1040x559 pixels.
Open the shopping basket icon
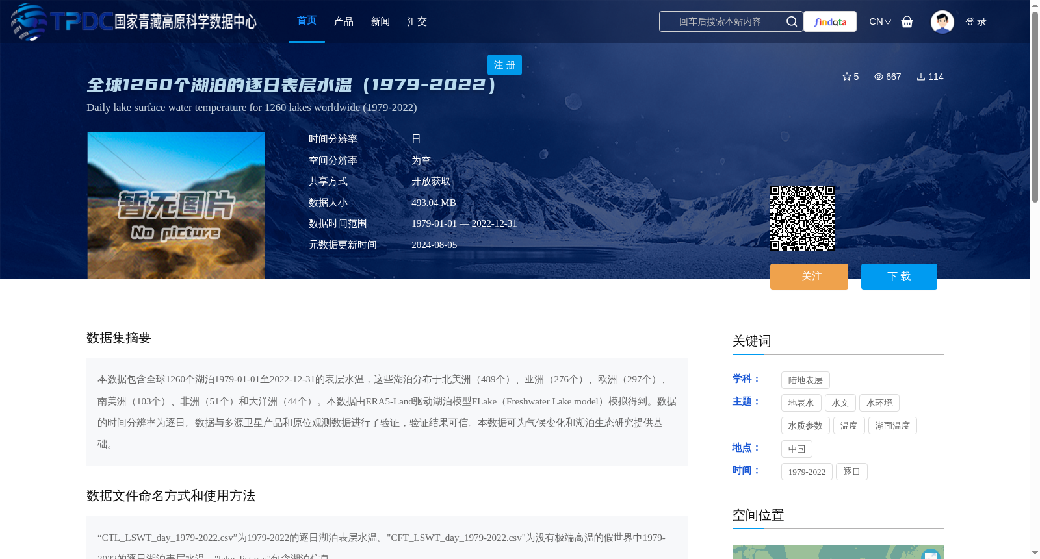point(907,21)
